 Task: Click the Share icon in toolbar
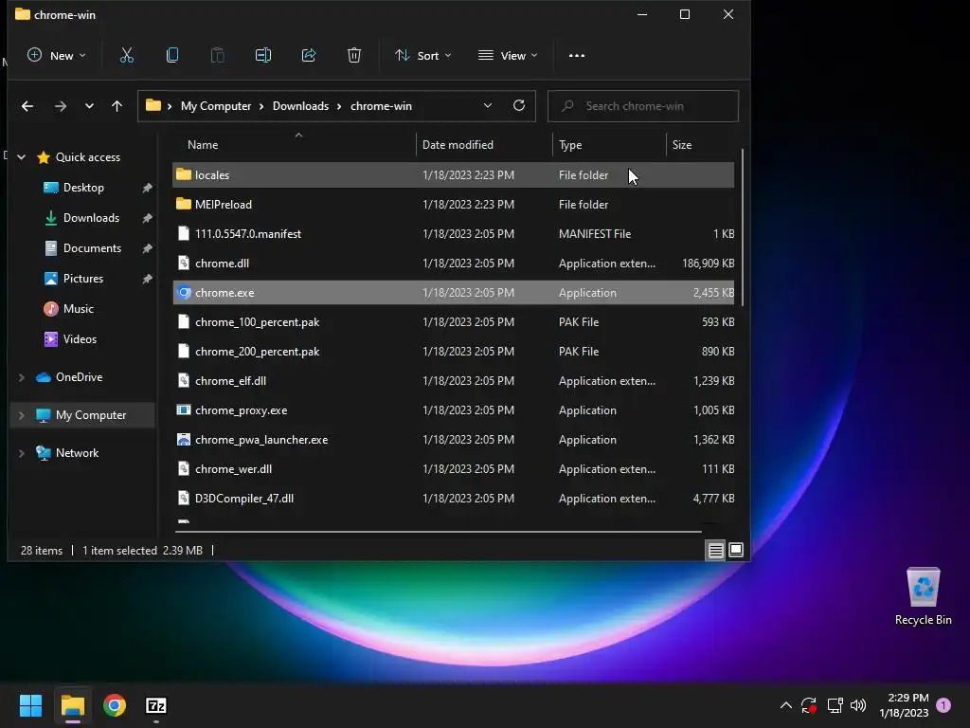(x=309, y=56)
